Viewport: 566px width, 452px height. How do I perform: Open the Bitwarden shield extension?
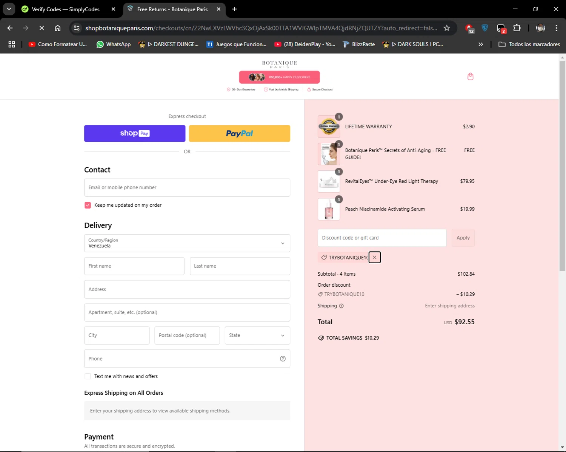click(x=485, y=28)
